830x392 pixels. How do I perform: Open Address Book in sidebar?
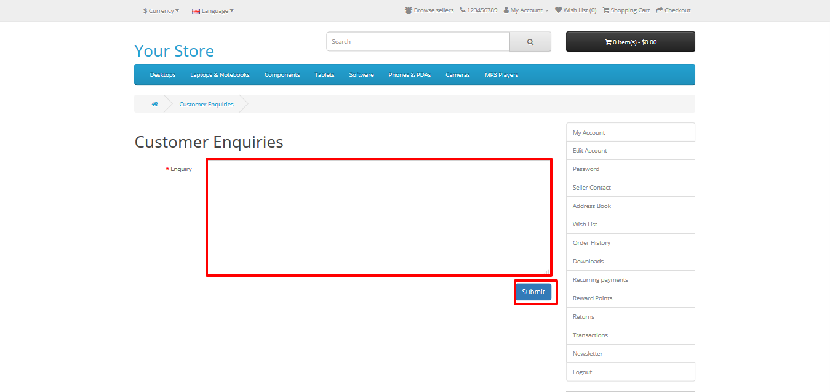631,206
